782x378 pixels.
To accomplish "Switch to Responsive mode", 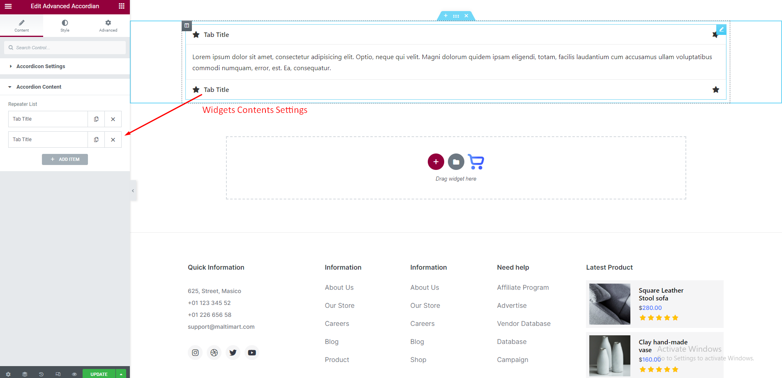I will [x=58, y=374].
